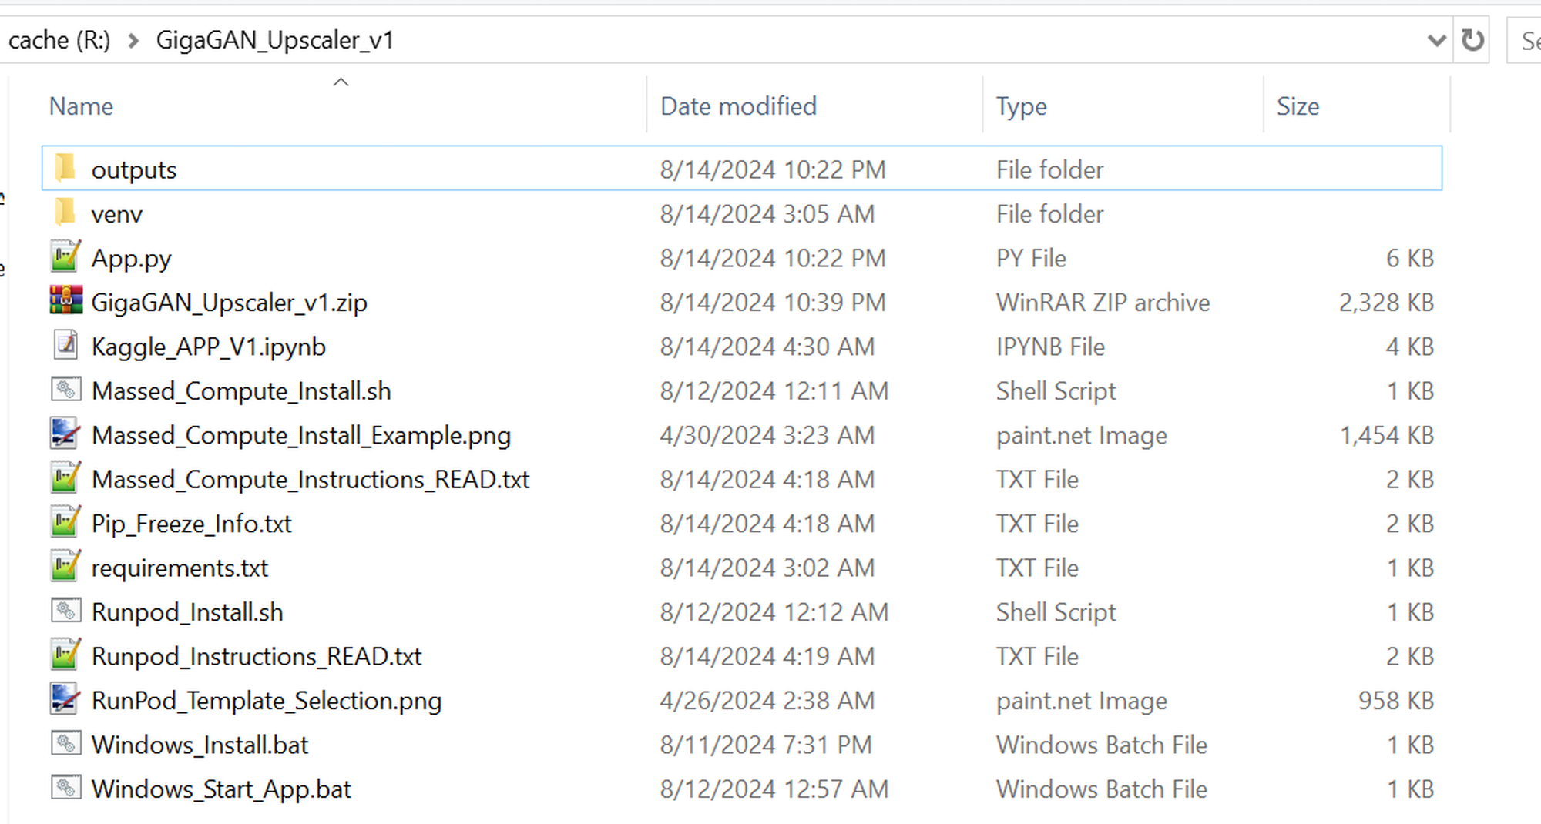This screenshot has width=1541, height=824.
Task: Click the outputs folder icon
Action: pos(65,168)
